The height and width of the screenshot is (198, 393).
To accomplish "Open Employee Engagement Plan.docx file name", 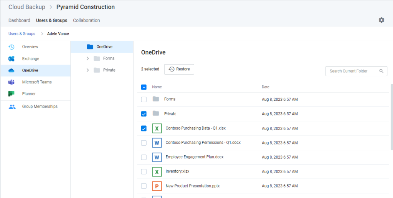I will (x=195, y=157).
